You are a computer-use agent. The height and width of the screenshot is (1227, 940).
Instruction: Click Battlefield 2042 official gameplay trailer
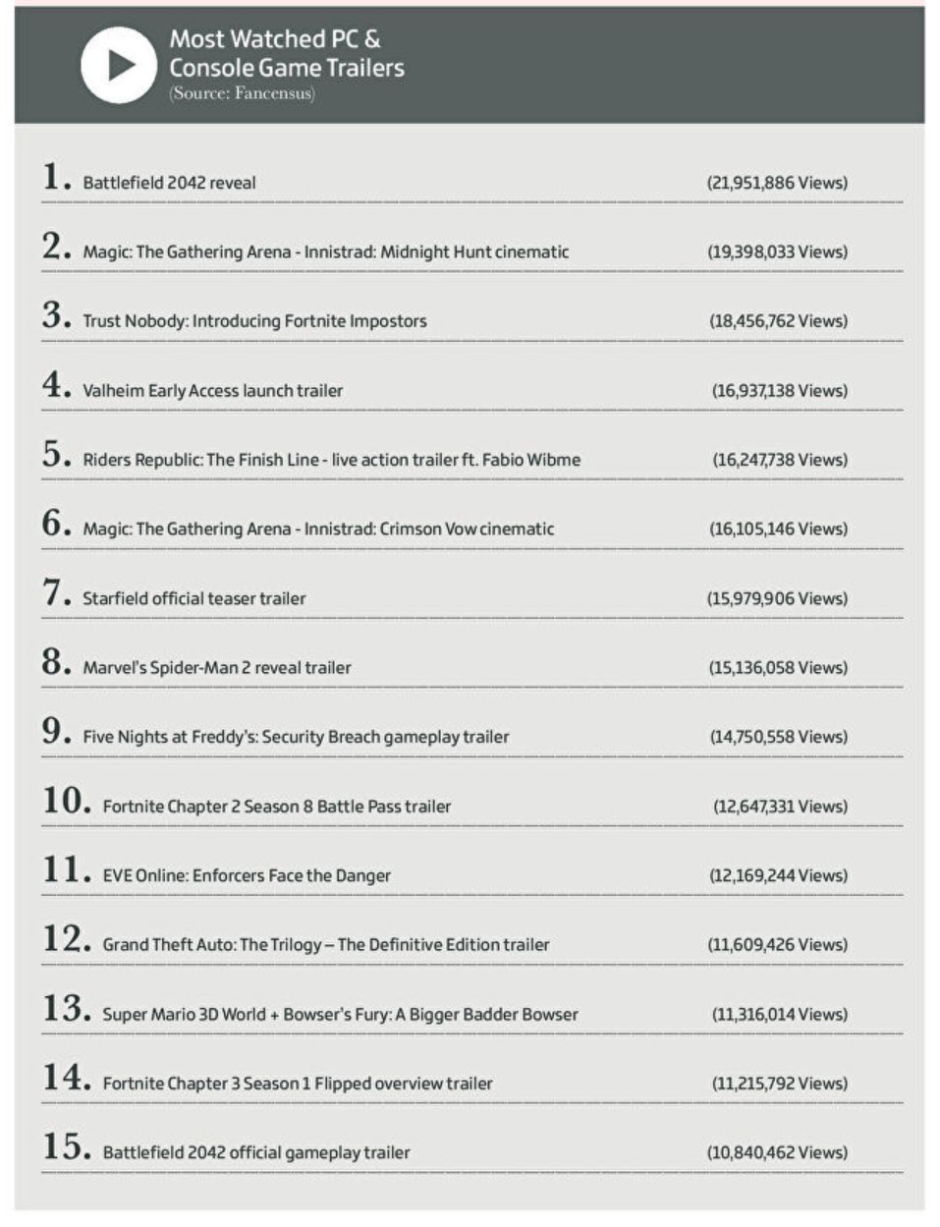coord(256,1153)
